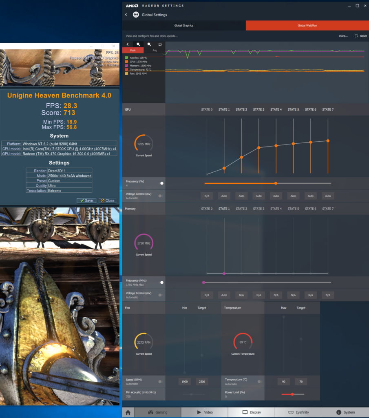Click GPU State 1 Auto voltage field
369x418 pixels.
[224, 196]
